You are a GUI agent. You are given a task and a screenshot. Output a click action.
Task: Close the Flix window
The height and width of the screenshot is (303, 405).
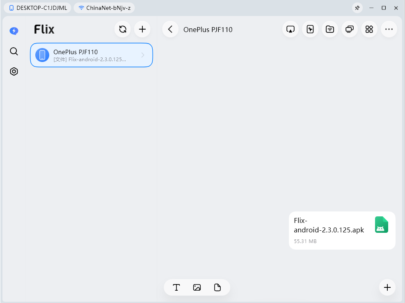point(396,8)
